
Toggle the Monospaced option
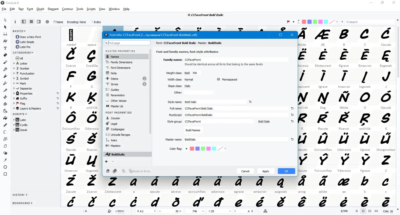tap(227, 79)
